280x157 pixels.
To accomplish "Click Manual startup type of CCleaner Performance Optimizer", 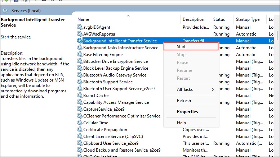I will point(243,116).
